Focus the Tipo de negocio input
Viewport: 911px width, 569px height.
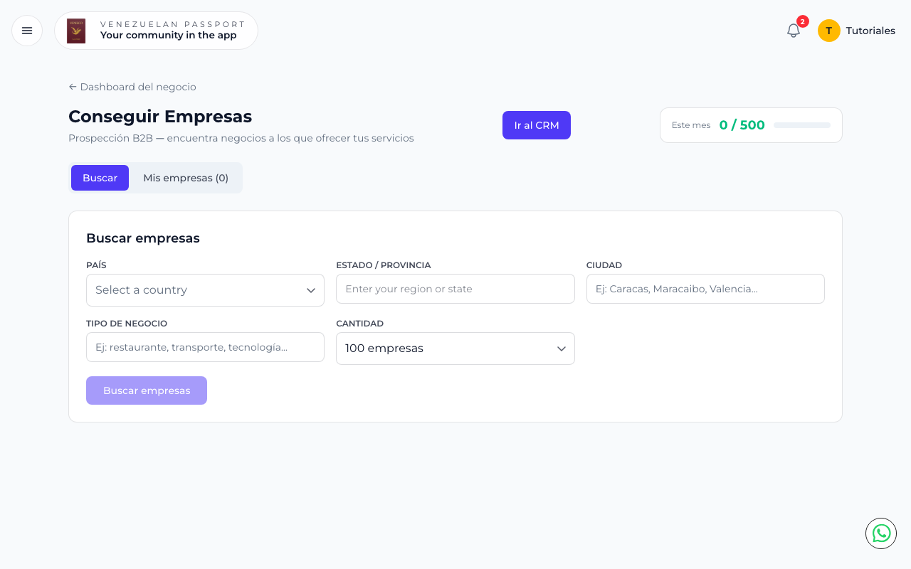(205, 347)
